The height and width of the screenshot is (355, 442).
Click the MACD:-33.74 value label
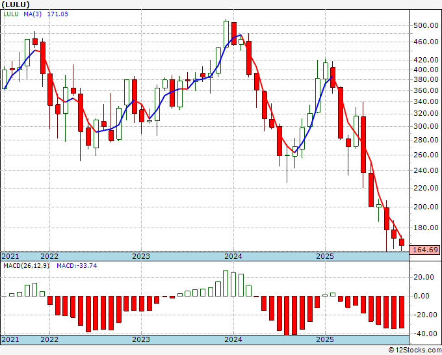[x=77, y=266]
